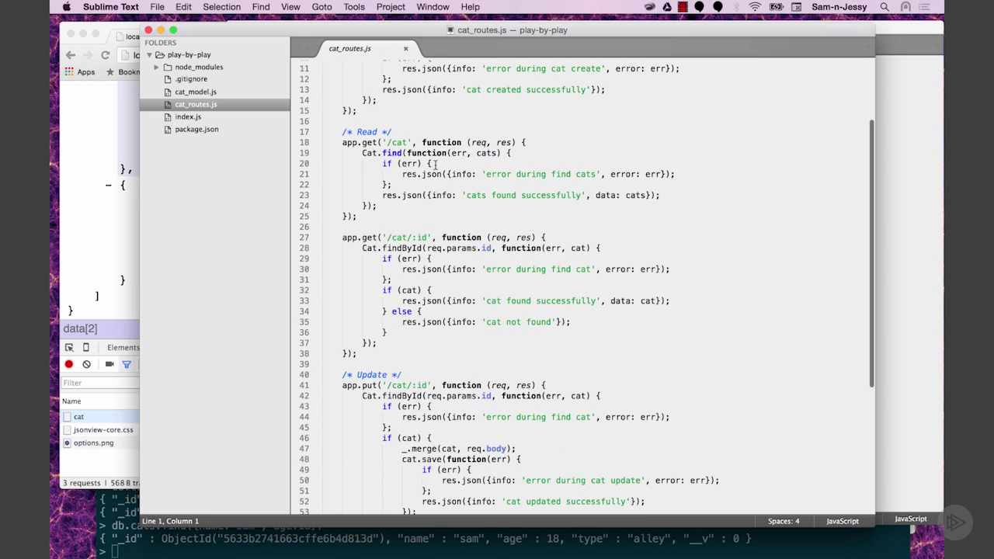Click the DevTools inspect element icon
This screenshot has height=559, width=994.
(69, 348)
